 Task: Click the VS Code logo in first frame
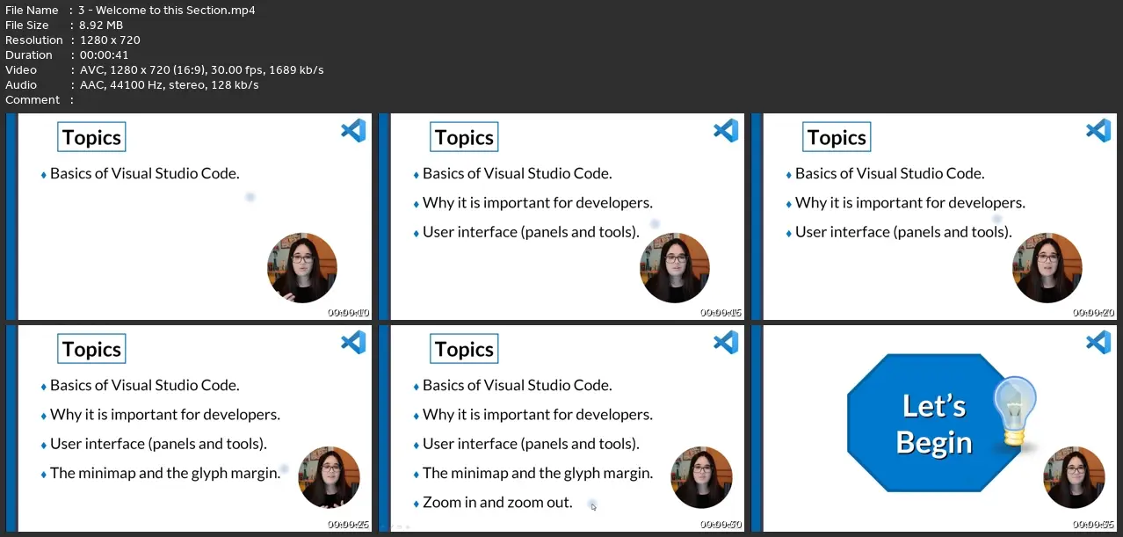pyautogui.click(x=352, y=130)
